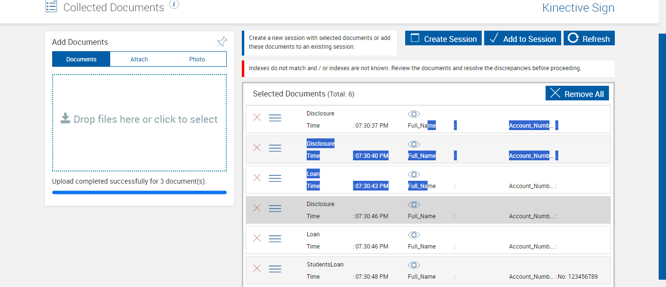Click the upload progress bar
Screen dimensions: 666x287
139,192
